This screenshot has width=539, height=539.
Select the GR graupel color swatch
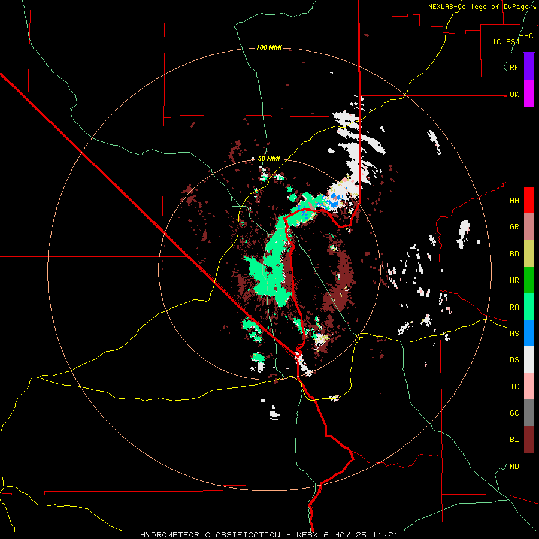[529, 227]
